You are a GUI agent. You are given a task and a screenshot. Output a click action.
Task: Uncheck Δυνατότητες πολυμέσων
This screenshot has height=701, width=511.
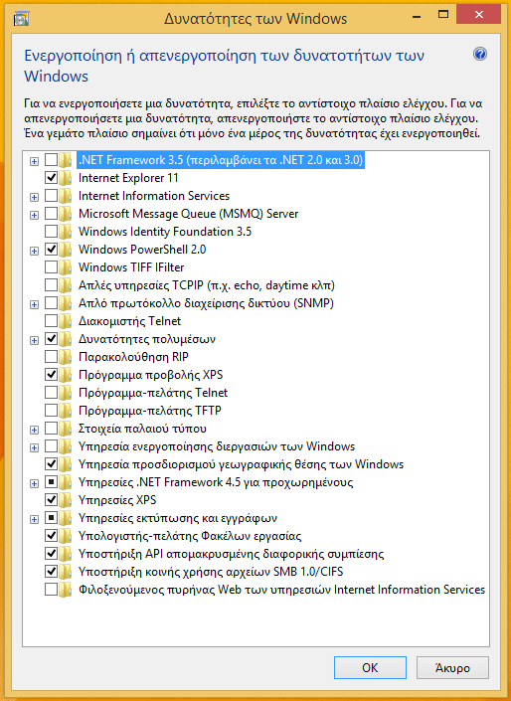pyautogui.click(x=51, y=338)
